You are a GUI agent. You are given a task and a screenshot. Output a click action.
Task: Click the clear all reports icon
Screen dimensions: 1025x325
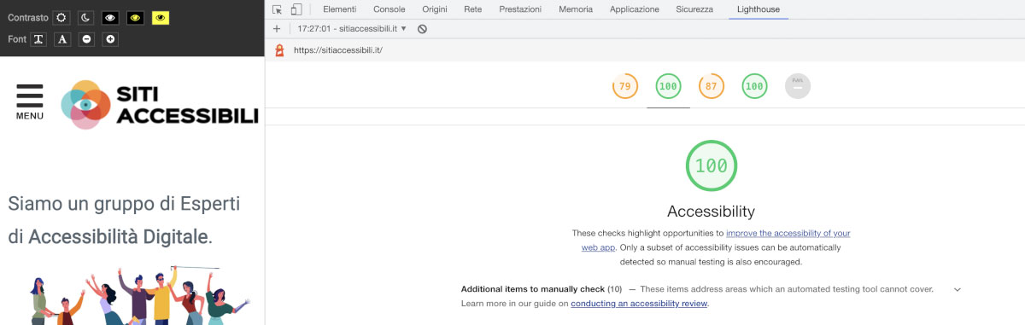click(x=422, y=29)
